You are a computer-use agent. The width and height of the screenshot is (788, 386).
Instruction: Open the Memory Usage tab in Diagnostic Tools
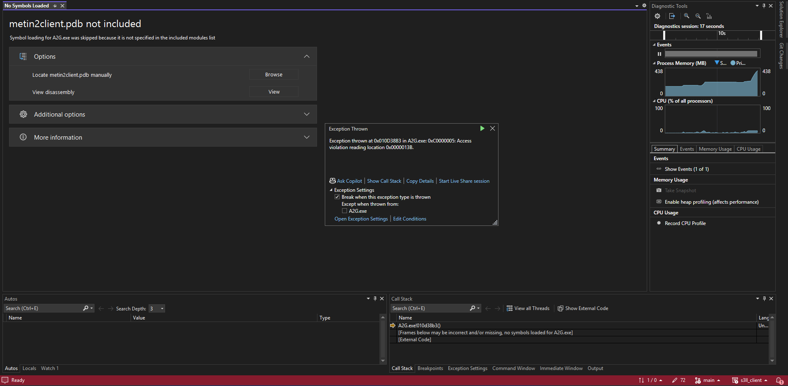click(715, 149)
